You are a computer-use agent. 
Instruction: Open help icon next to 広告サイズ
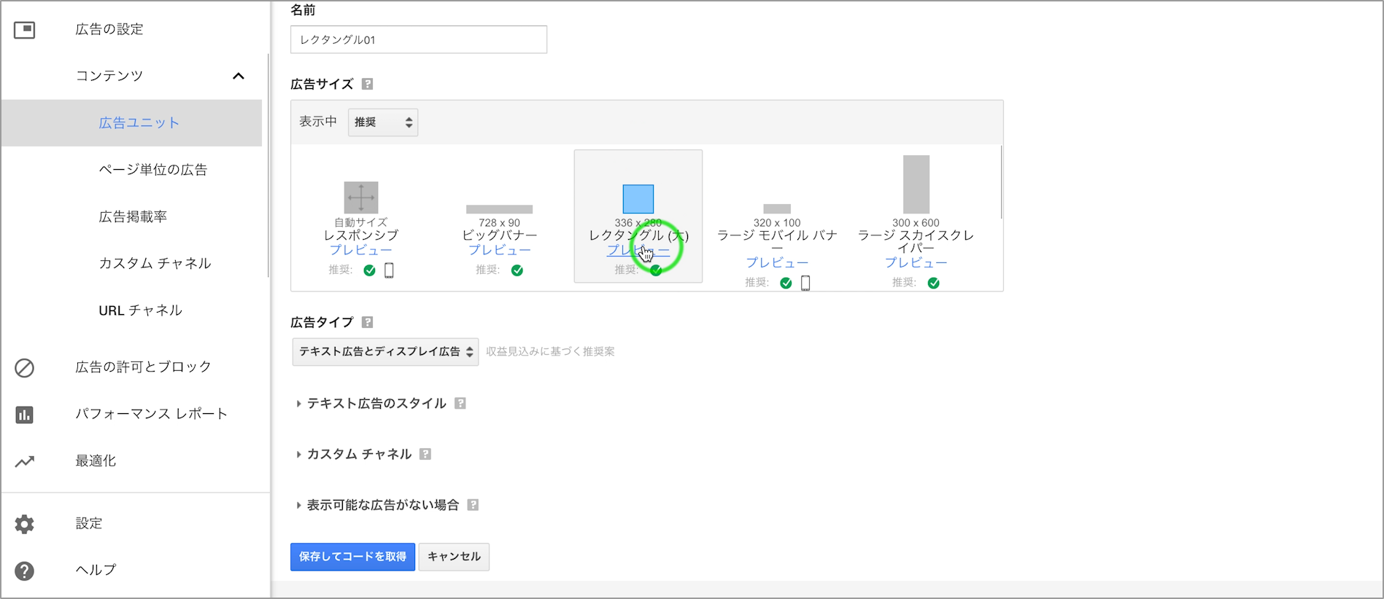(x=368, y=84)
